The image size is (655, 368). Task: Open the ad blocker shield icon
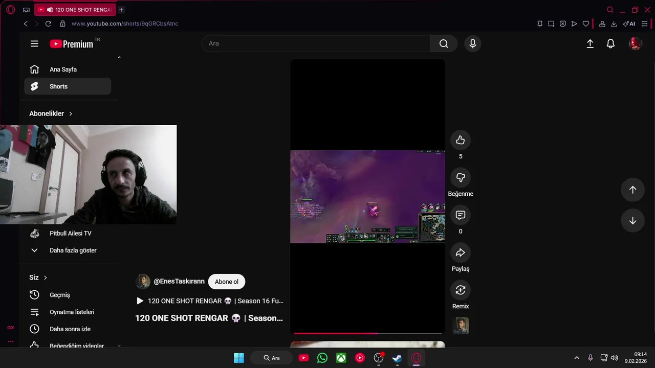coord(562,24)
